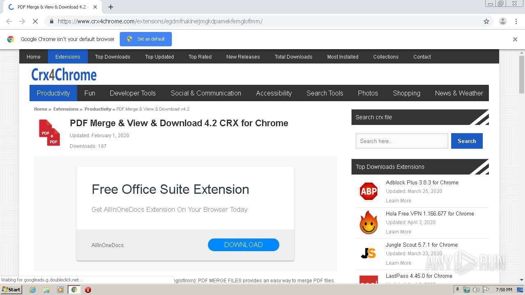
Task: Select News & Weather category
Action: point(459,93)
